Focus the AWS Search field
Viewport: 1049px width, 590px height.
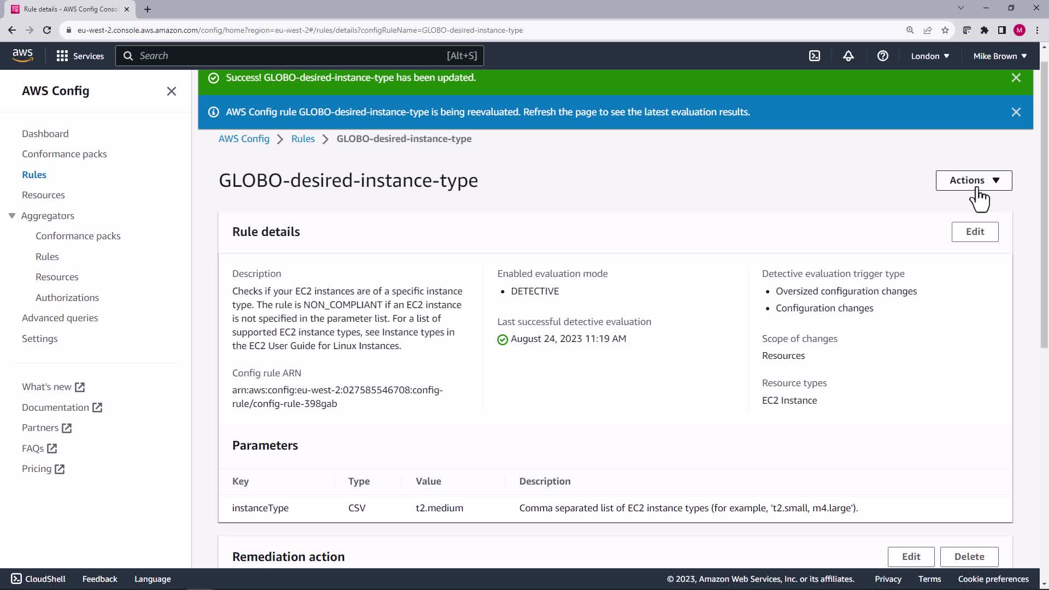tap(290, 56)
